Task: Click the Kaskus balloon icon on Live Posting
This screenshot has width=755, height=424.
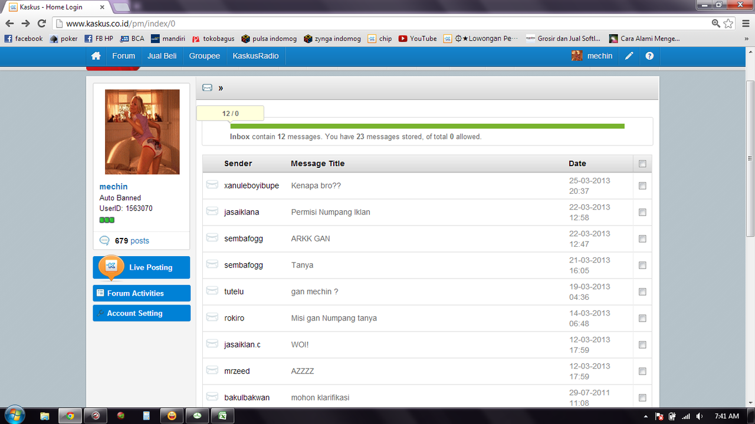Action: pos(110,267)
